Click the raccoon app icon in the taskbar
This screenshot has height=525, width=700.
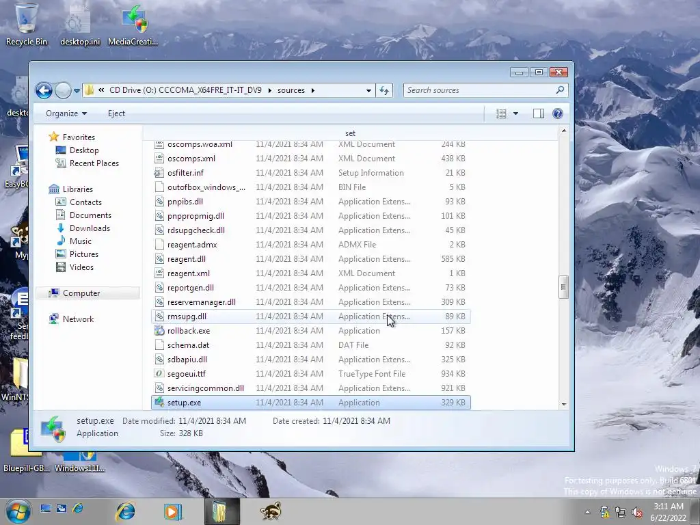(271, 511)
